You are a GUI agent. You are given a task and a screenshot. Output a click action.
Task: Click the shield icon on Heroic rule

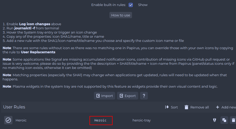coord(215,120)
